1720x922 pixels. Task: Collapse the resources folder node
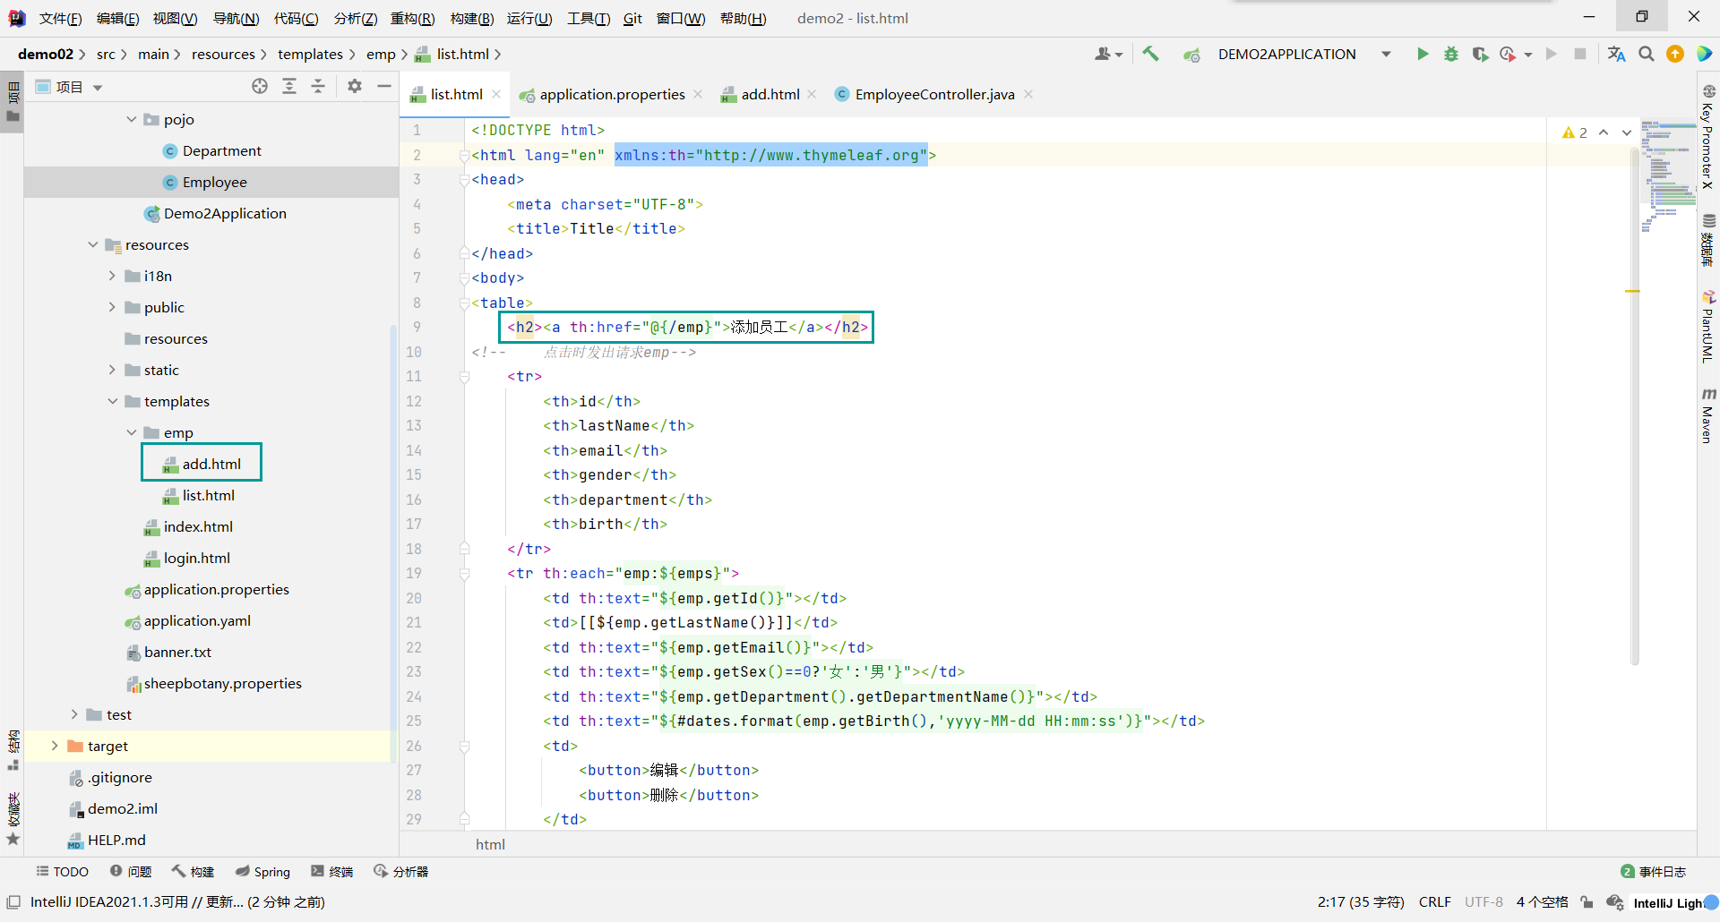(x=93, y=244)
